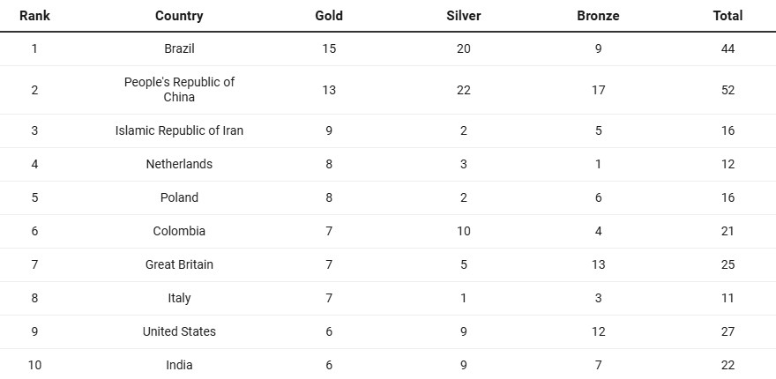Click the Poland country name

(179, 197)
